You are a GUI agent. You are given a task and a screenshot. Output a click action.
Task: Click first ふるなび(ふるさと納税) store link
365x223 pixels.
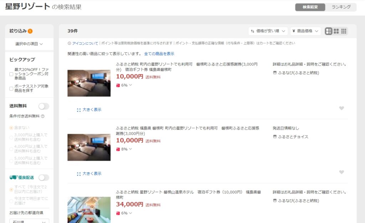pos(298,73)
